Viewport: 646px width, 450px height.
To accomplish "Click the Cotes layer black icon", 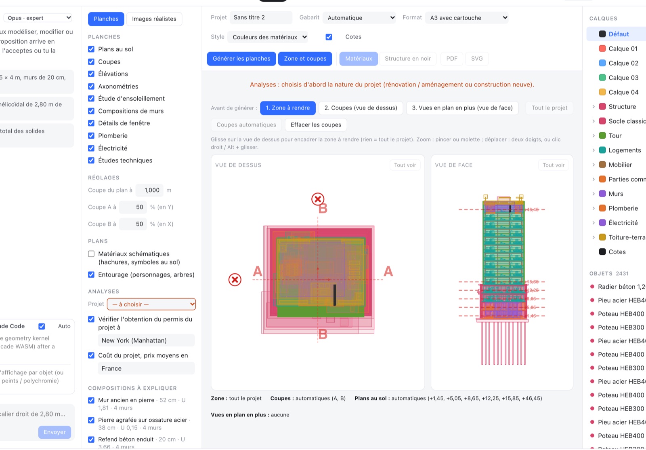I will tap(602, 252).
